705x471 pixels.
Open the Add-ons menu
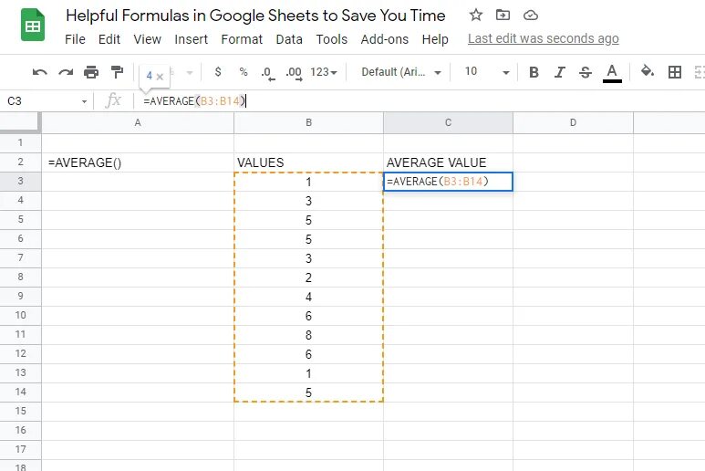tap(384, 39)
